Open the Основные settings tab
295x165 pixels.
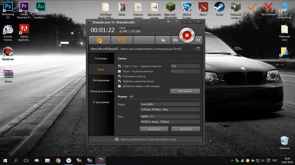[101, 58]
